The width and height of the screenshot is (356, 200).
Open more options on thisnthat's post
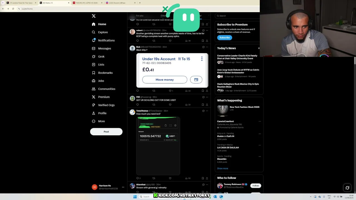tap(207, 184)
